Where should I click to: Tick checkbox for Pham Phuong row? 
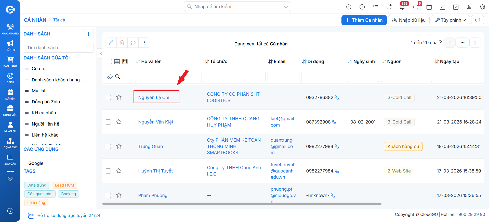[108, 195]
